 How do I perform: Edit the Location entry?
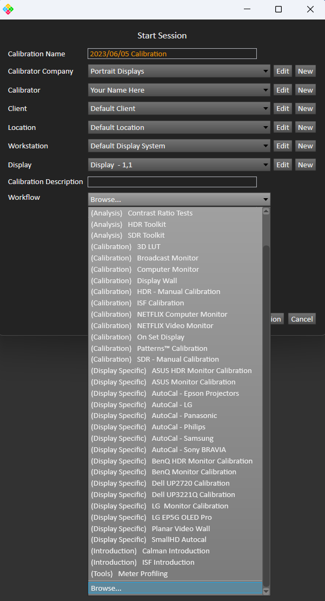[x=283, y=127]
